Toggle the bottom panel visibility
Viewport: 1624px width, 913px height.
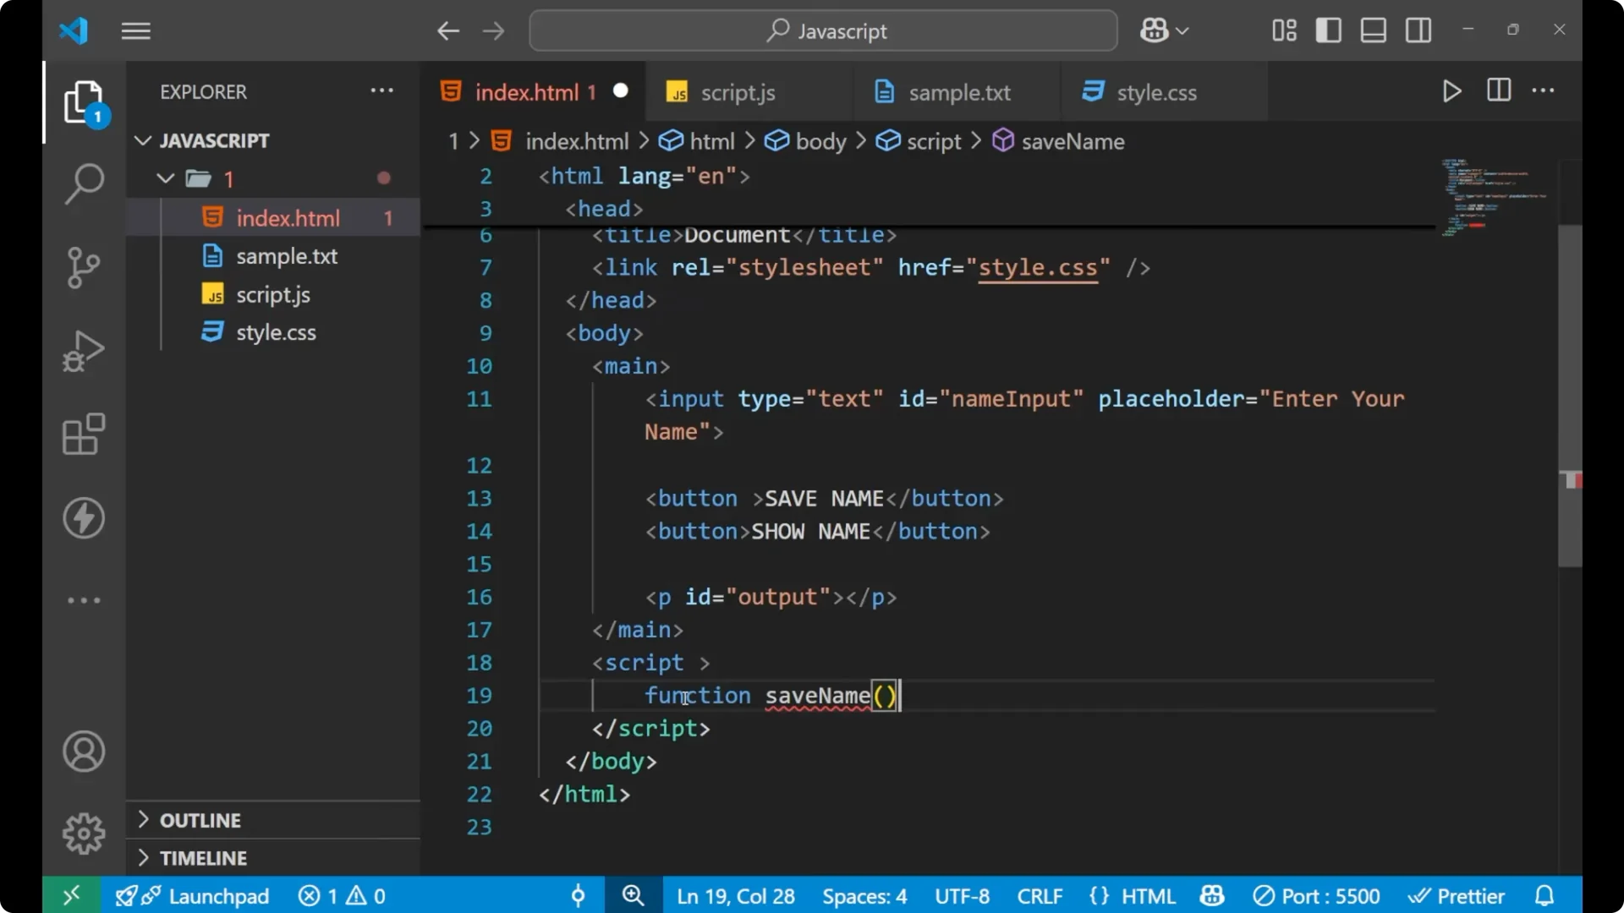[1373, 30]
